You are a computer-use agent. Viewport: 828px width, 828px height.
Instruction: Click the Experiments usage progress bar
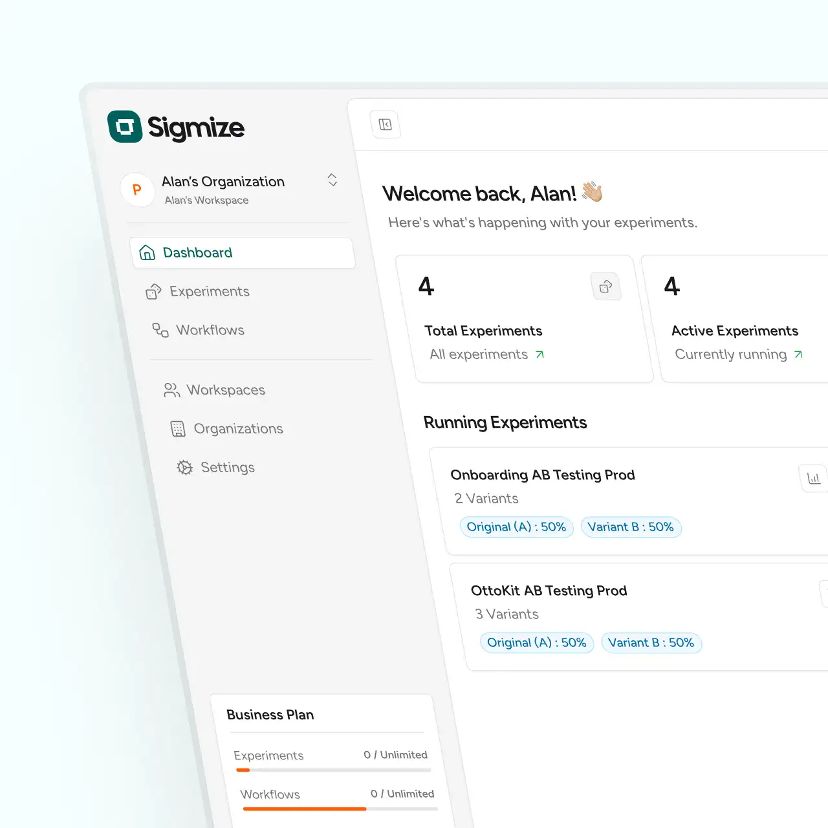[334, 770]
